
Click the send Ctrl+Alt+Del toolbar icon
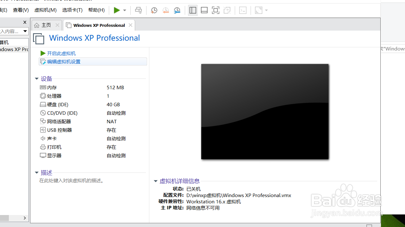click(138, 10)
